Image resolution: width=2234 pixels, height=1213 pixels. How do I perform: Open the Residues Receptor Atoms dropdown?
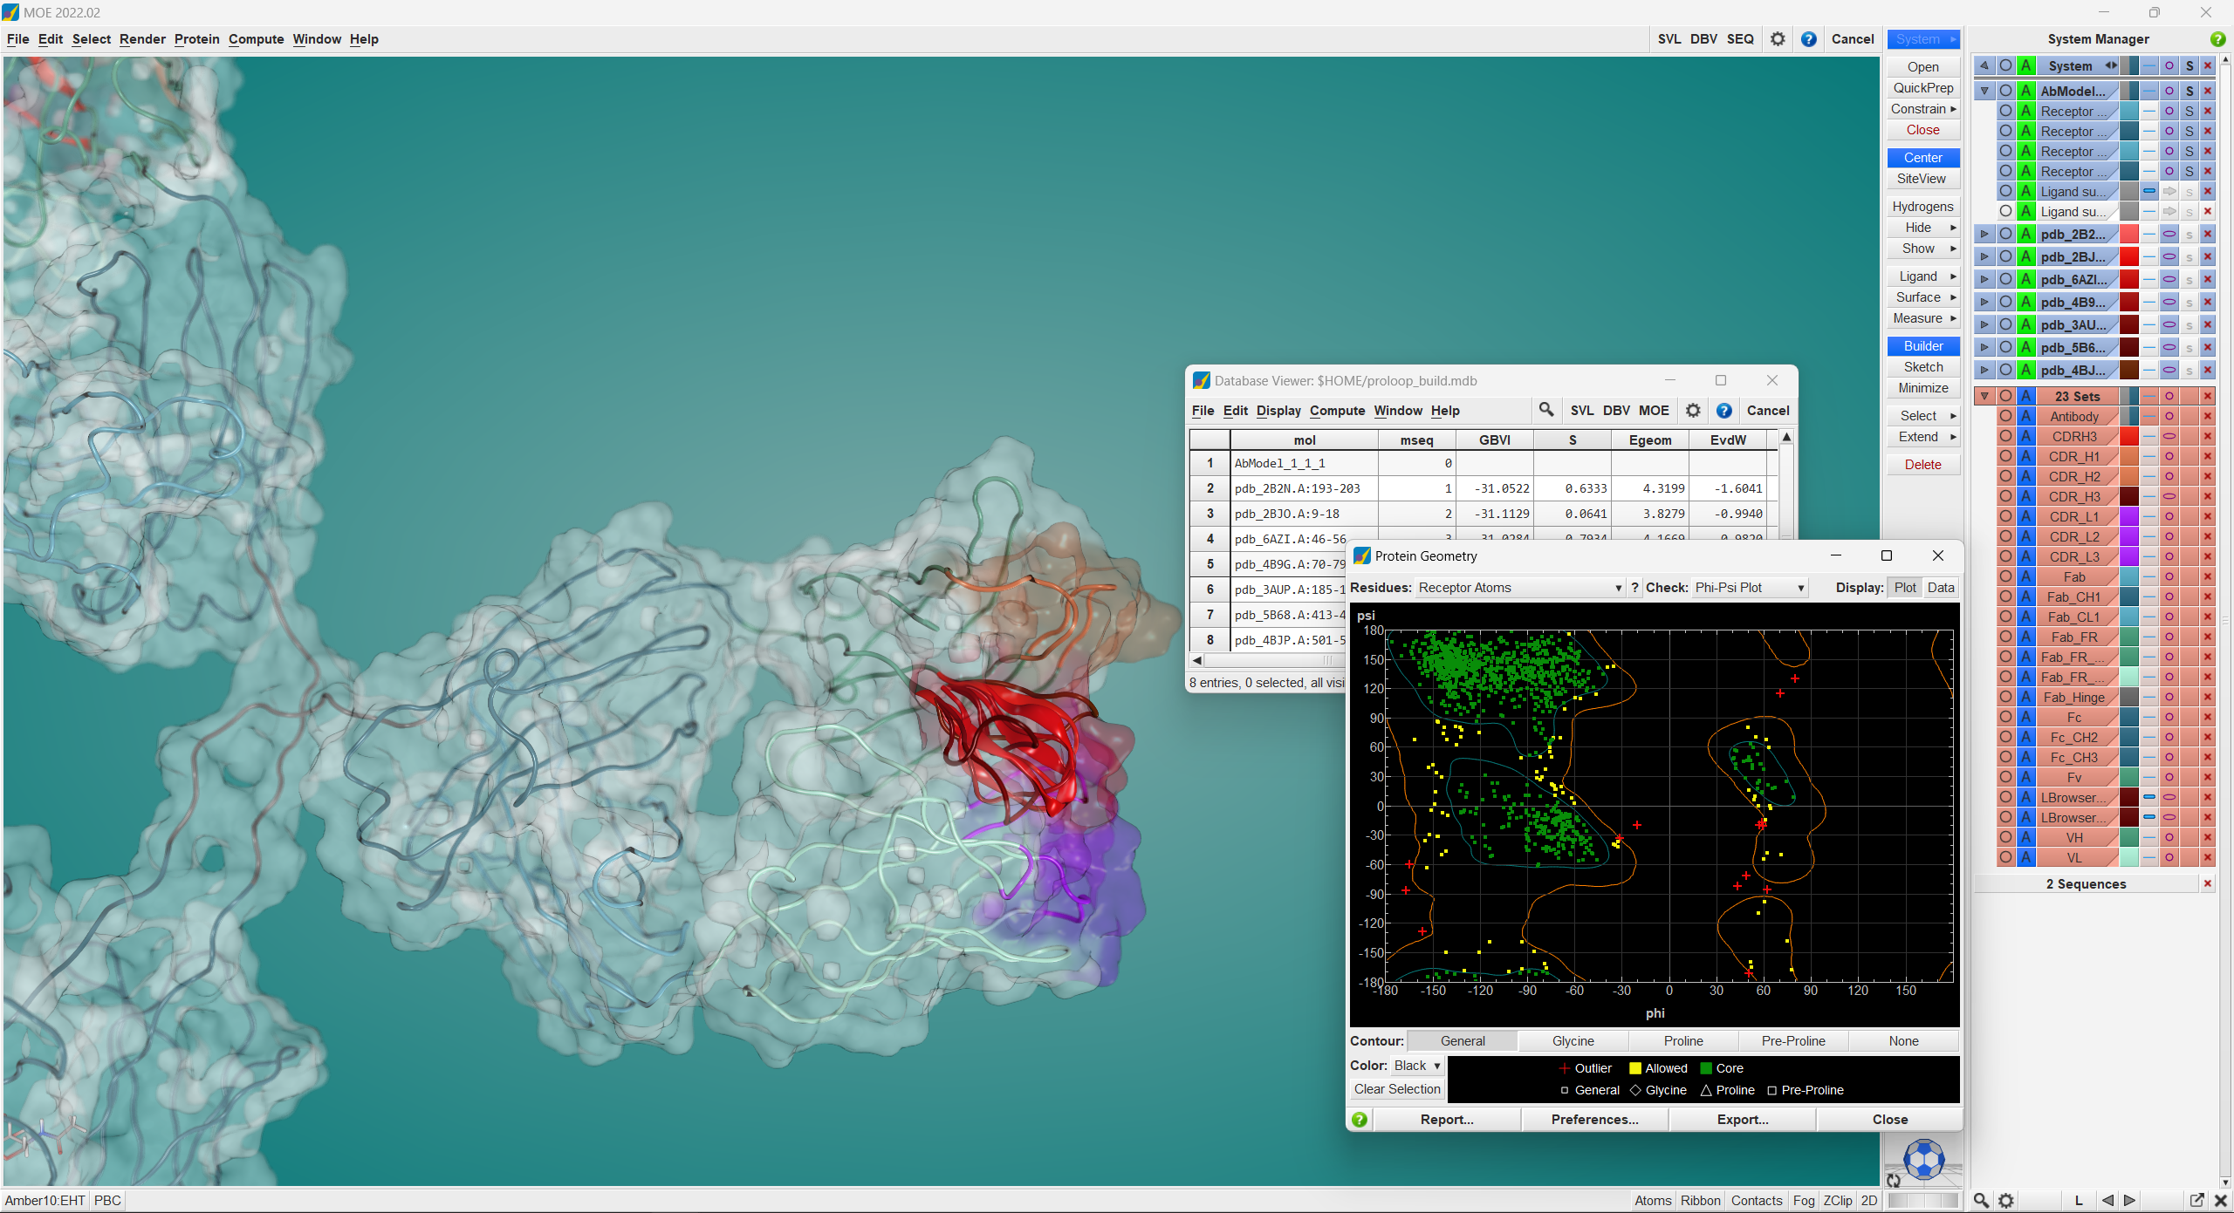[x=1520, y=588]
